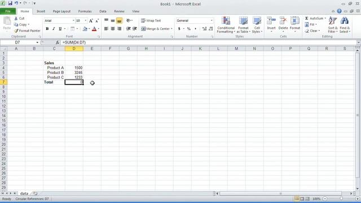Toggle Bottom Align vertical alignment
Image resolution: width=361 pixels, height=203 pixels.
click(119, 20)
